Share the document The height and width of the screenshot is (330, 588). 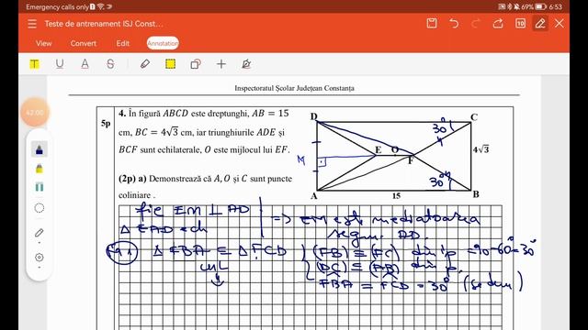pos(498,23)
